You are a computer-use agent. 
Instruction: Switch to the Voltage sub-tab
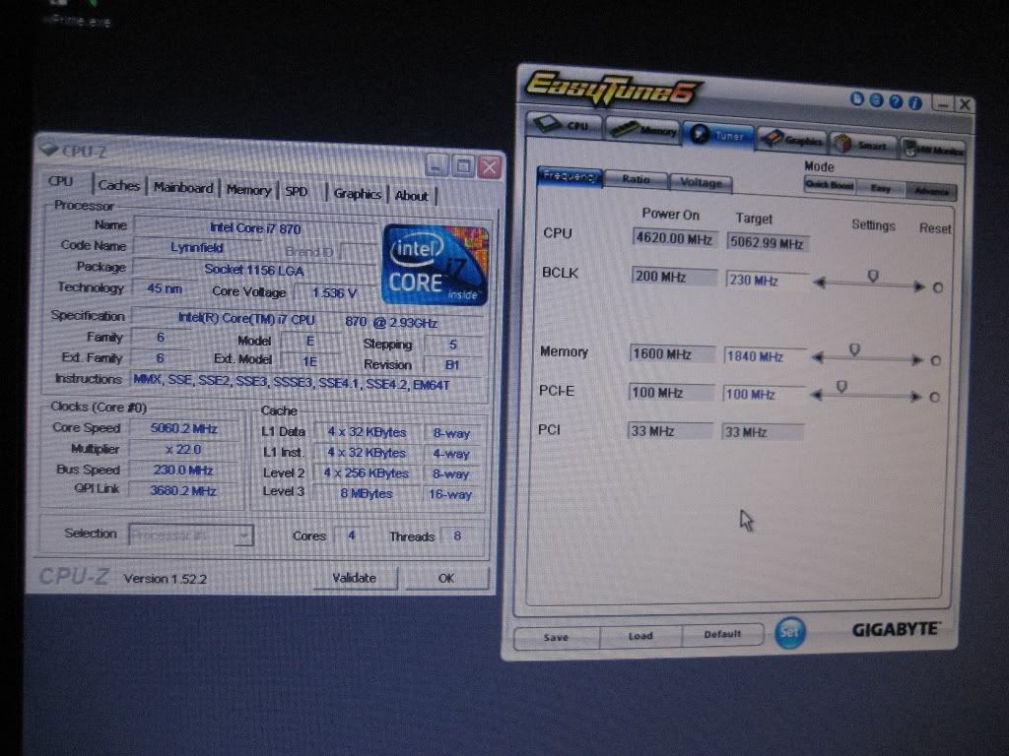tap(701, 182)
